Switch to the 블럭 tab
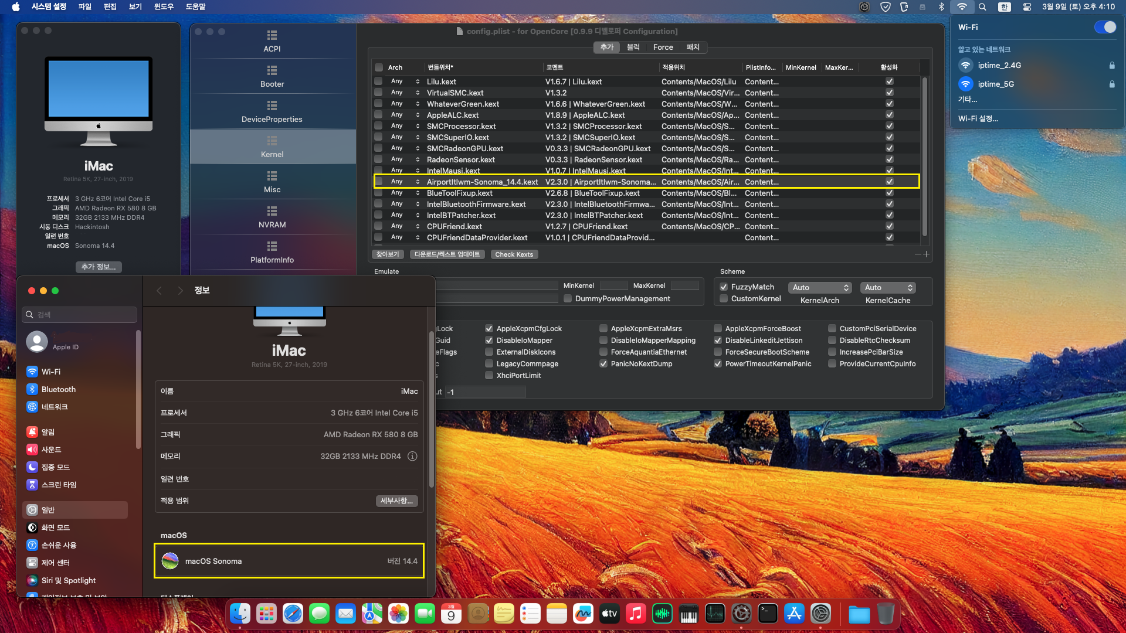Viewport: 1126px width, 633px height. (633, 47)
